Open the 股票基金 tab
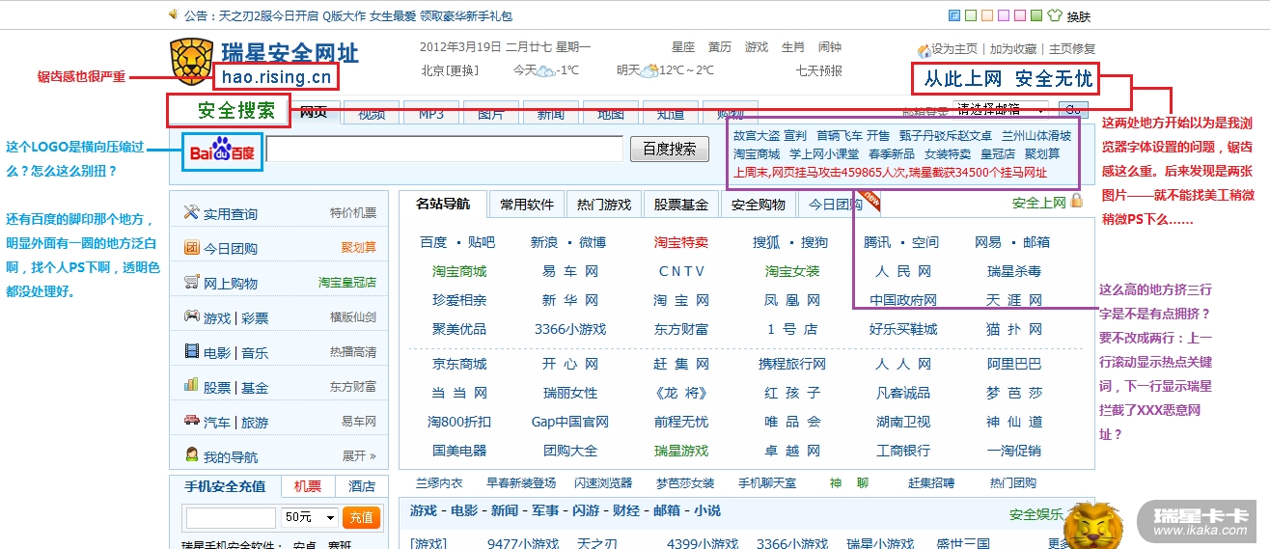The image size is (1270, 549). coord(681,204)
